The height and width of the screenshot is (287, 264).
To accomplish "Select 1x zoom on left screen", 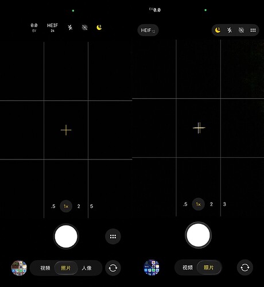I will tap(66, 206).
